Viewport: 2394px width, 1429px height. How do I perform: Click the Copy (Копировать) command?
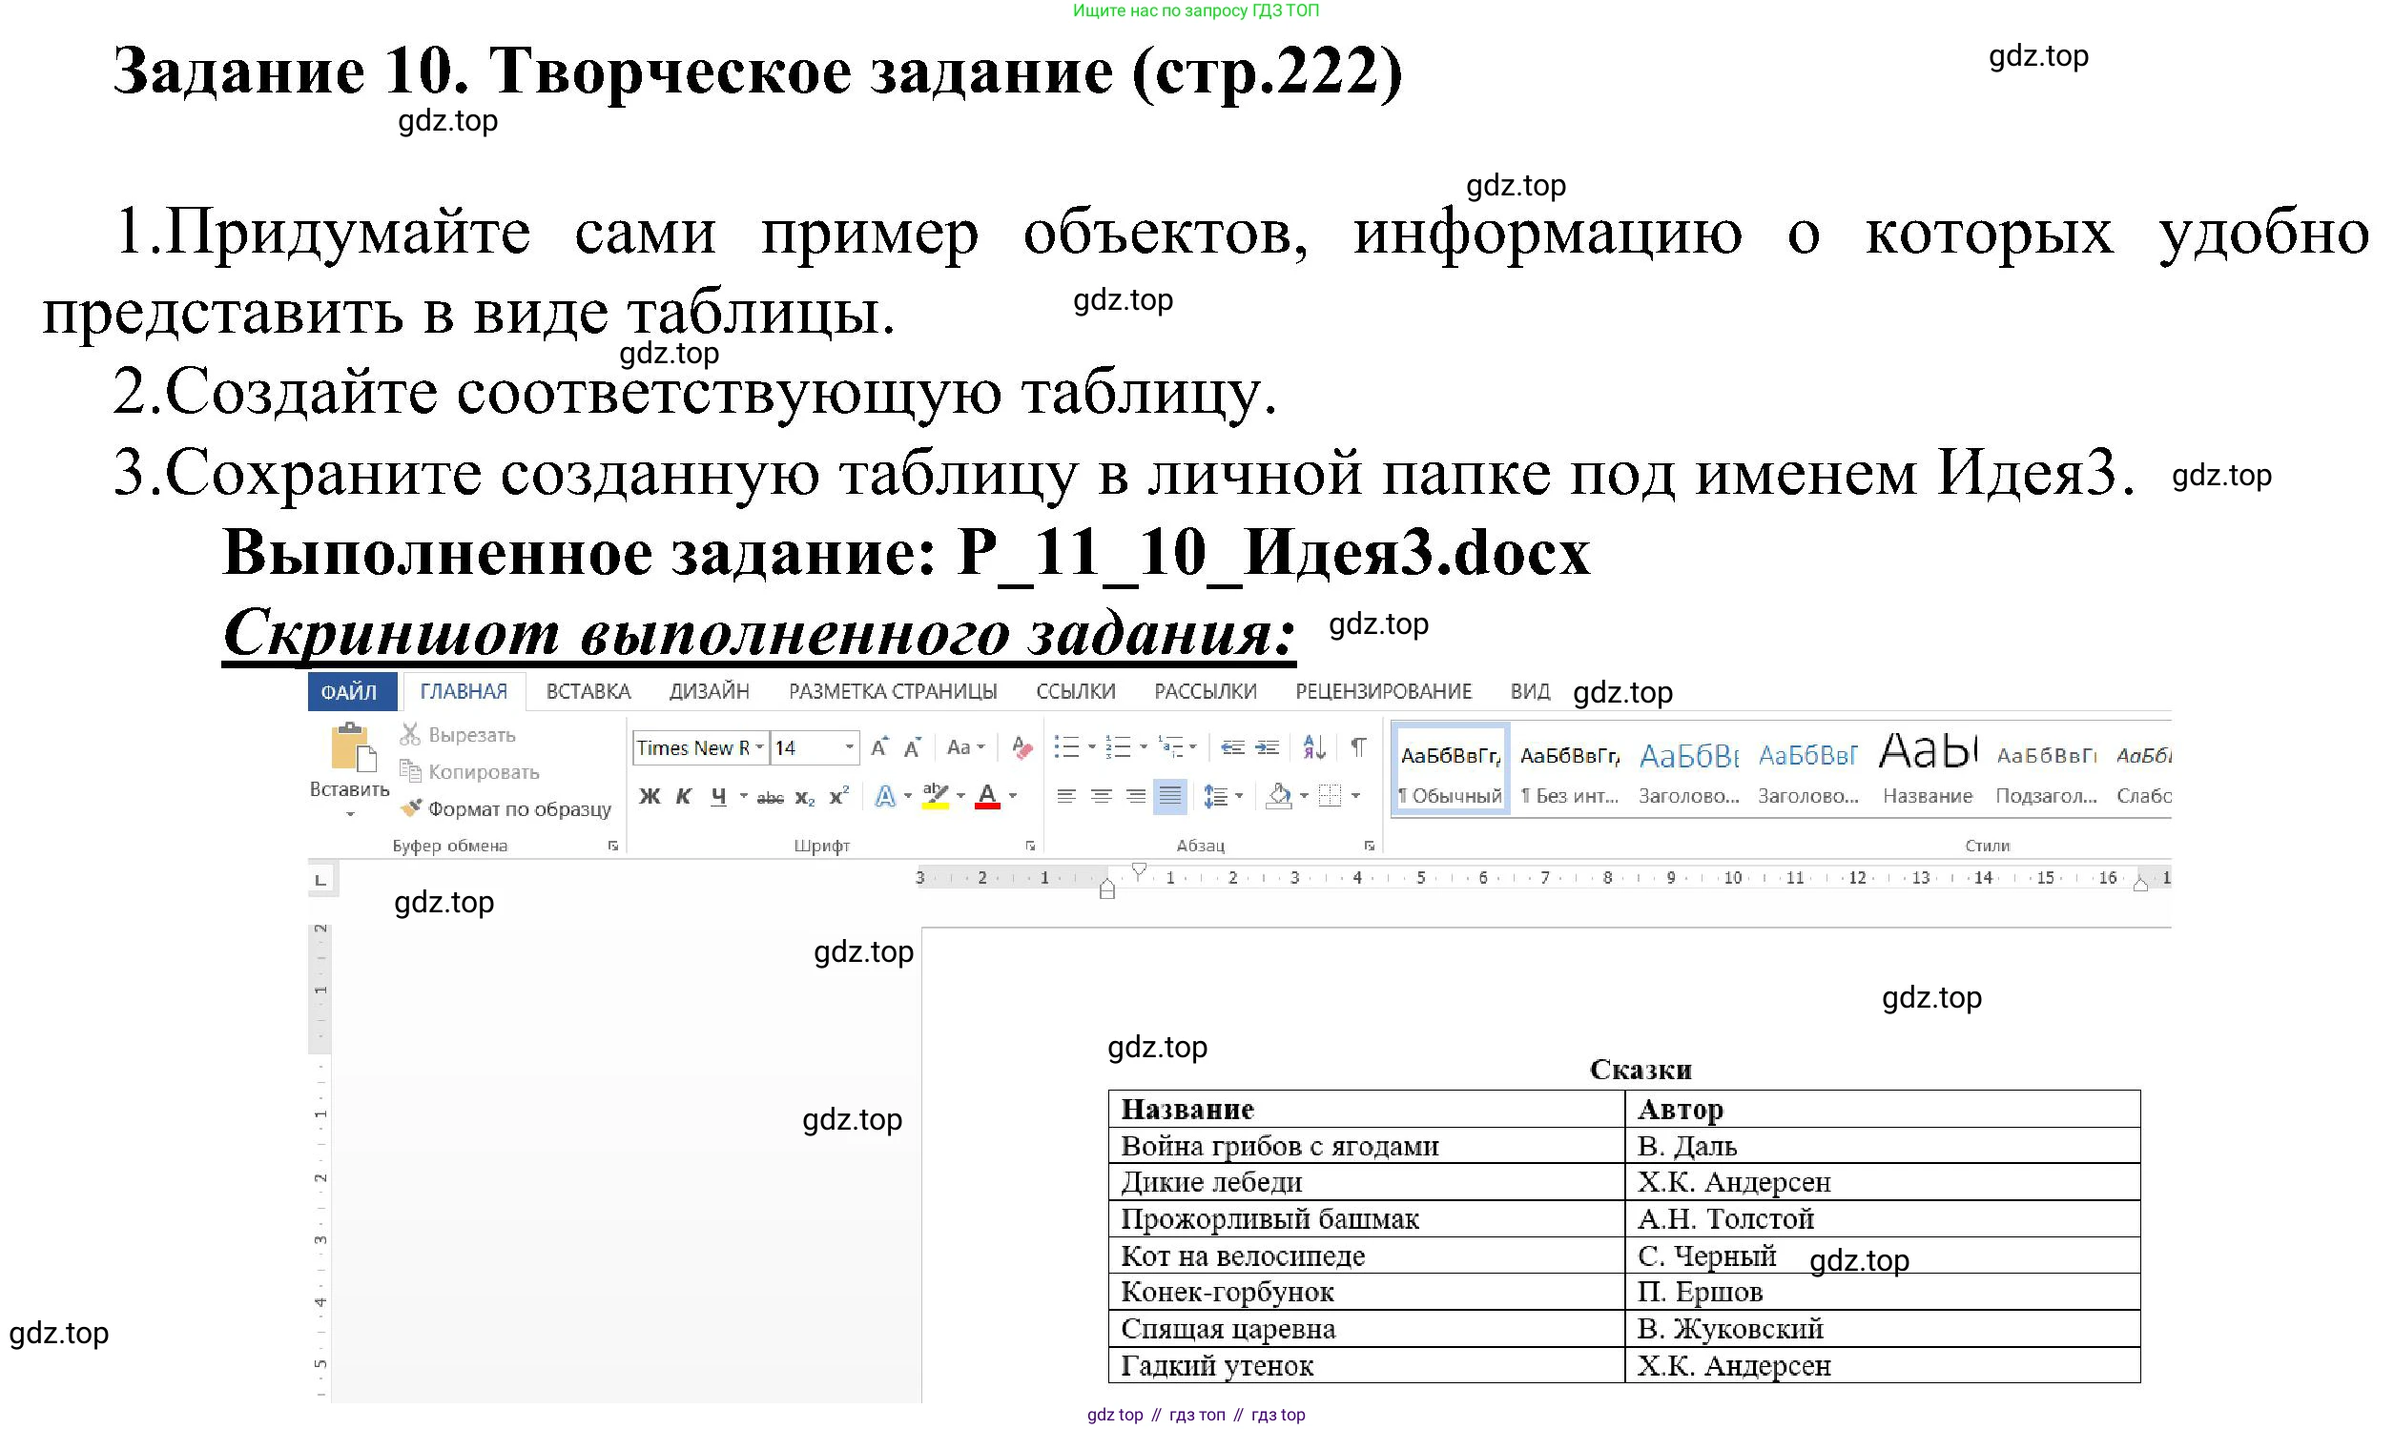point(469,771)
